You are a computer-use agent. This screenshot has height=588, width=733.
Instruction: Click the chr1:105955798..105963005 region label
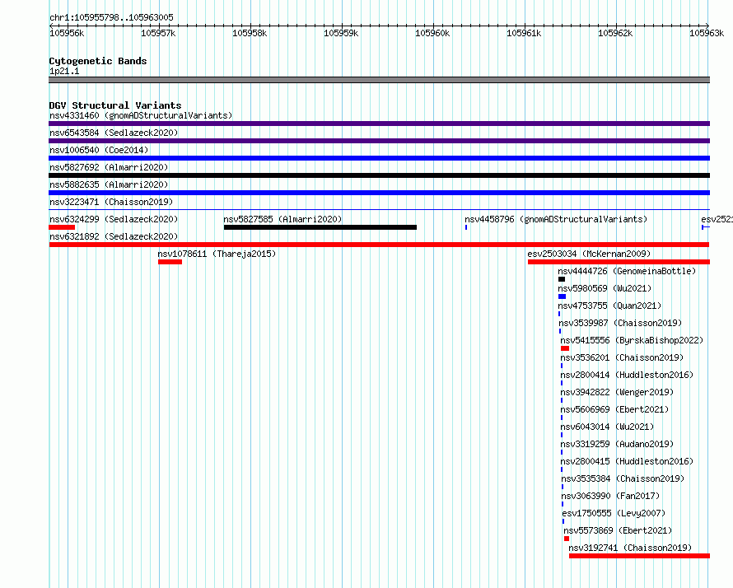(x=111, y=17)
